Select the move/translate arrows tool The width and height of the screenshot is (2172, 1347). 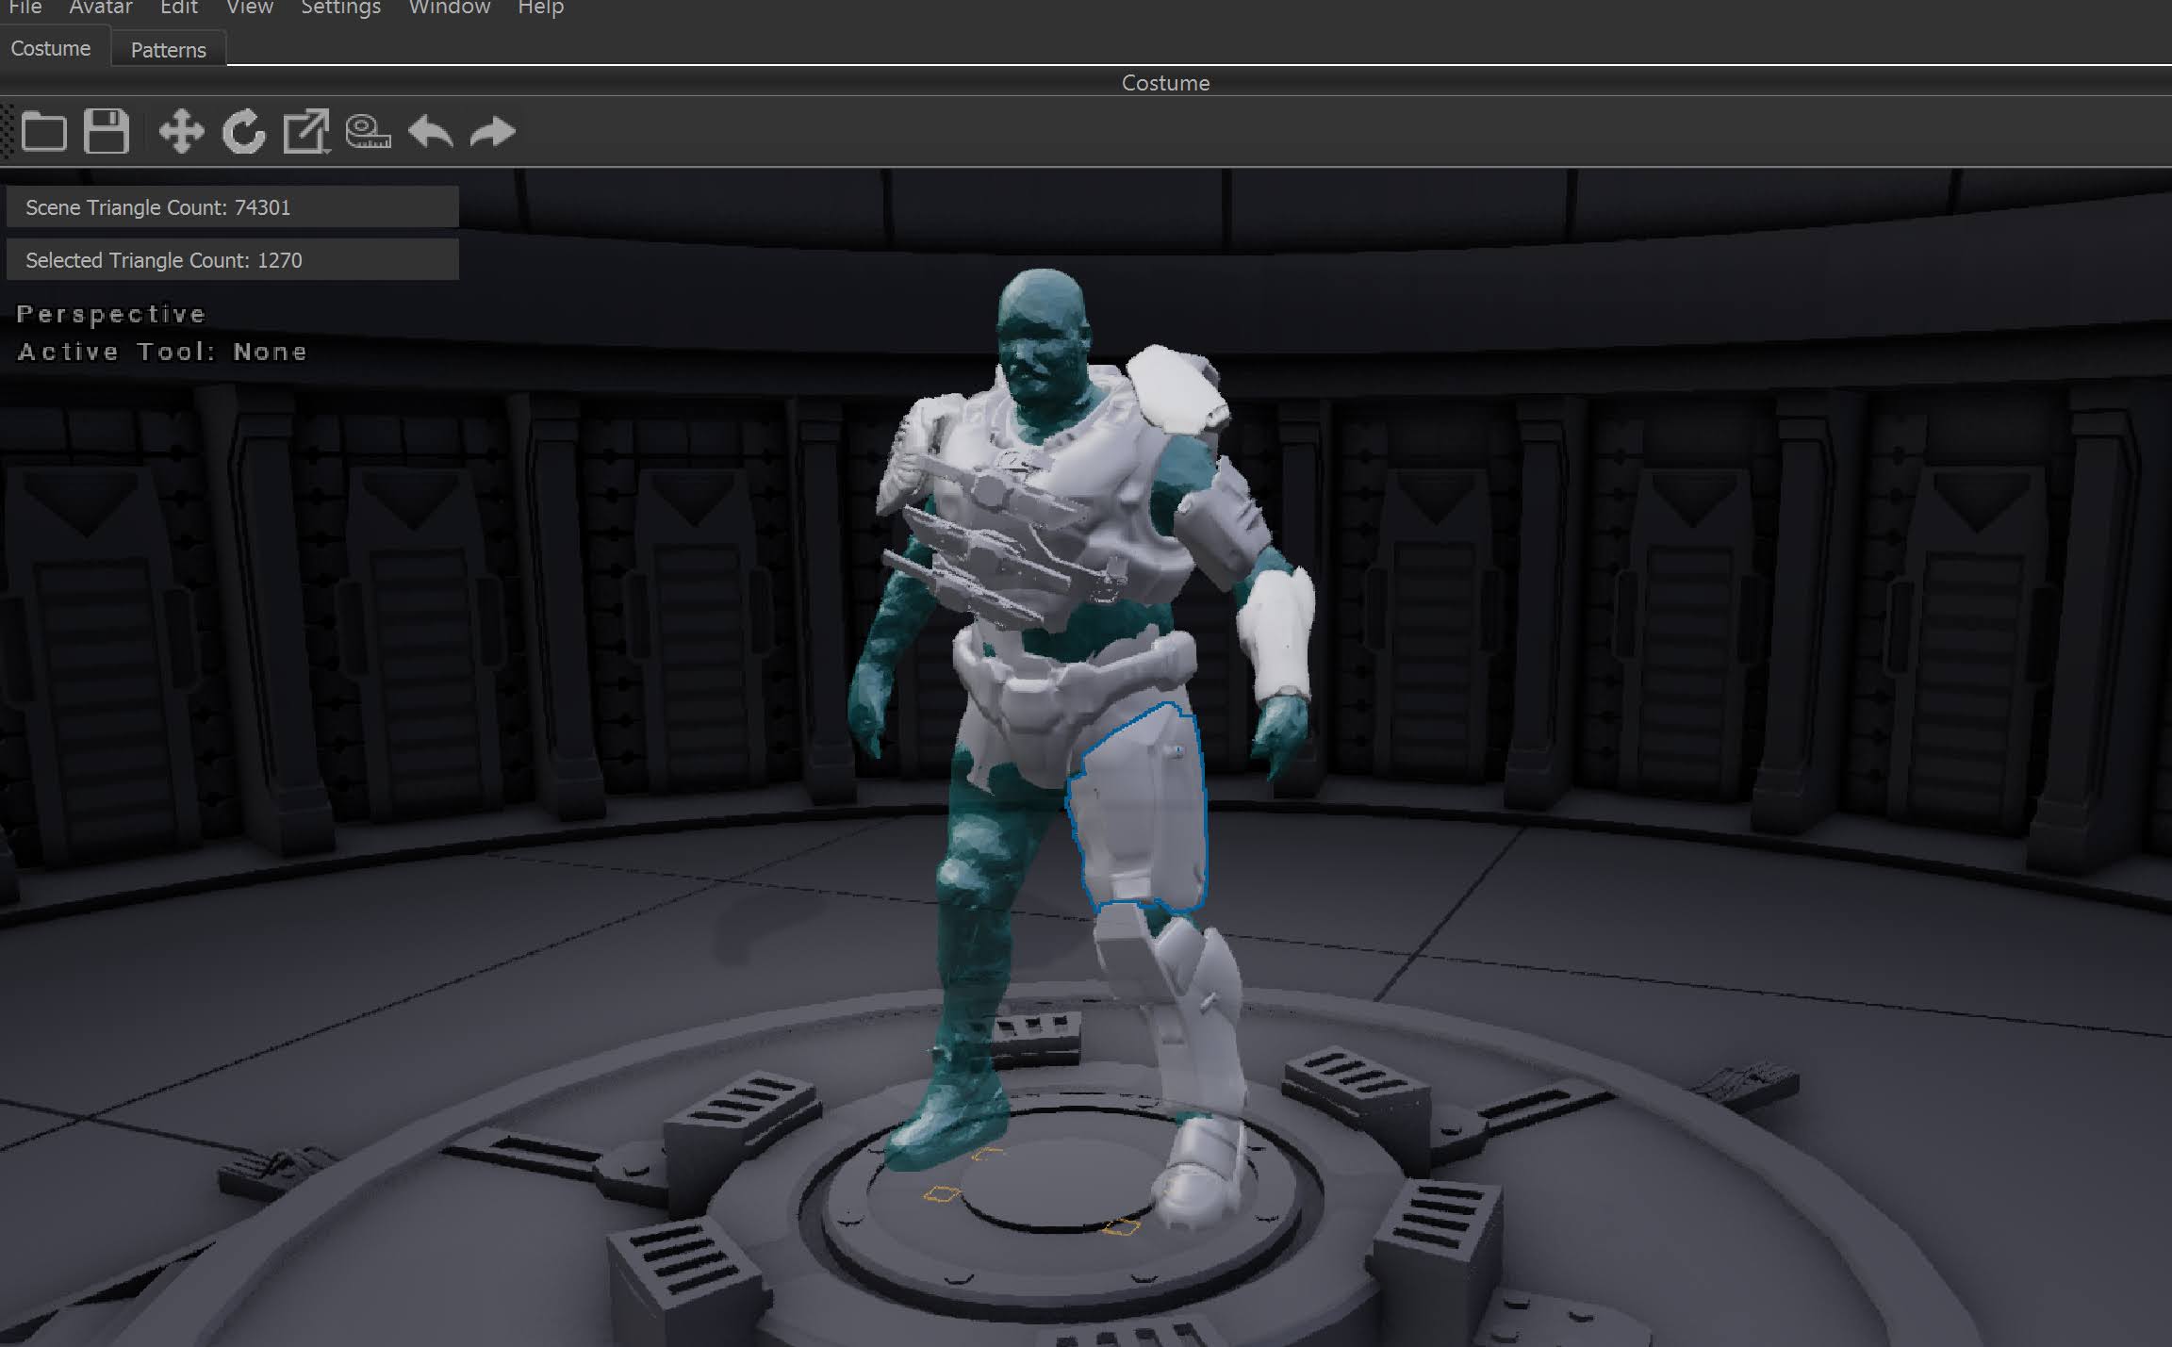[x=181, y=132]
